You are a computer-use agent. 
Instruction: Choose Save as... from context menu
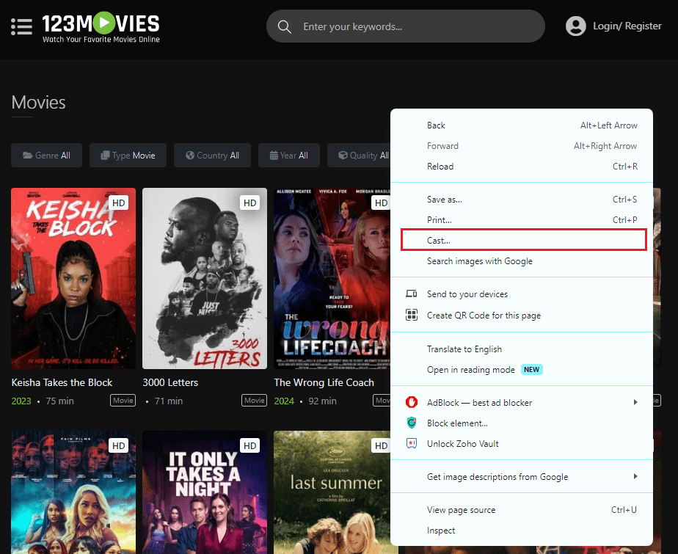[522, 200]
